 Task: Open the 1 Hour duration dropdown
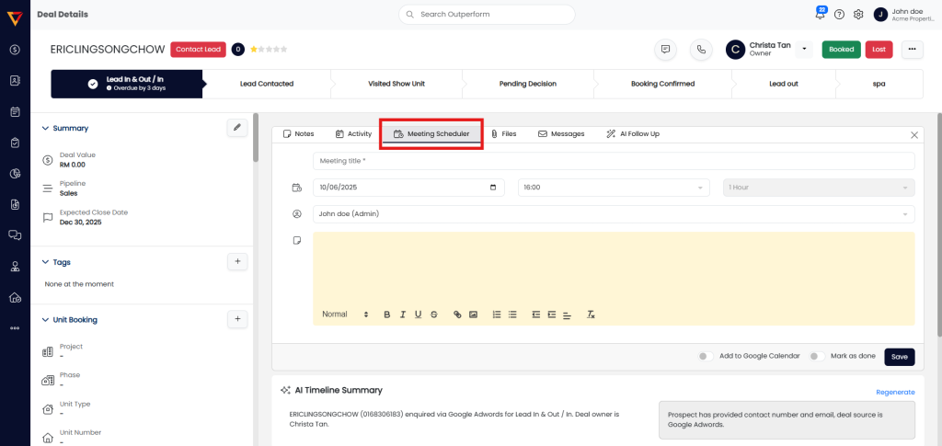click(x=819, y=188)
